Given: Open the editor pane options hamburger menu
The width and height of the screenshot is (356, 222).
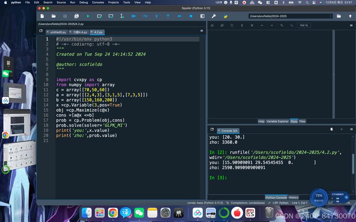Looking at the screenshot, I should point(202,31).
